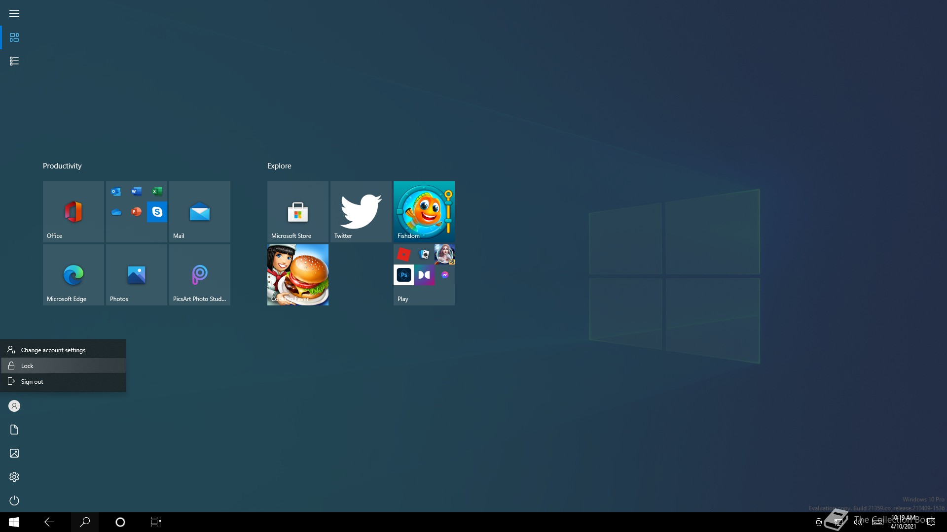Select Sign out from the account menu
This screenshot has width=947, height=532.
[63, 382]
